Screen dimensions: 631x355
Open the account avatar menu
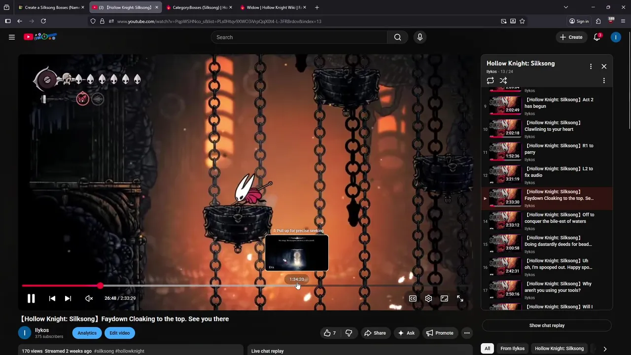616,37
